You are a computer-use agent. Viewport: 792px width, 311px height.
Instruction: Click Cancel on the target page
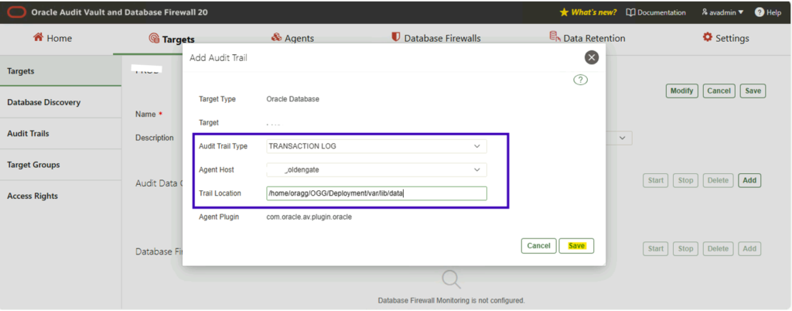coord(719,91)
